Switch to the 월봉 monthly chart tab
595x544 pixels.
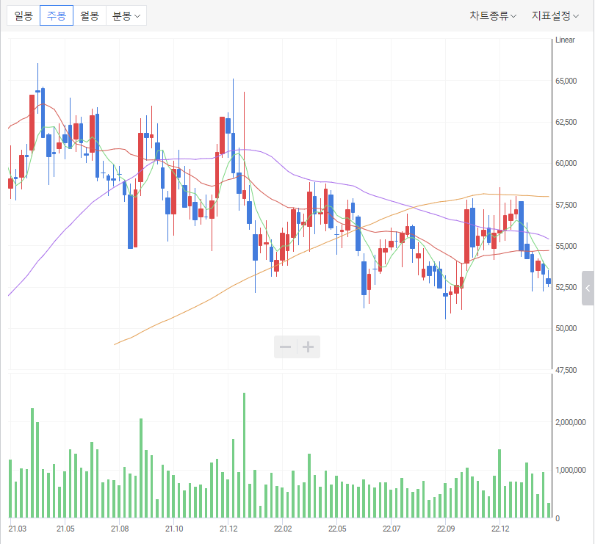pyautogui.click(x=90, y=16)
